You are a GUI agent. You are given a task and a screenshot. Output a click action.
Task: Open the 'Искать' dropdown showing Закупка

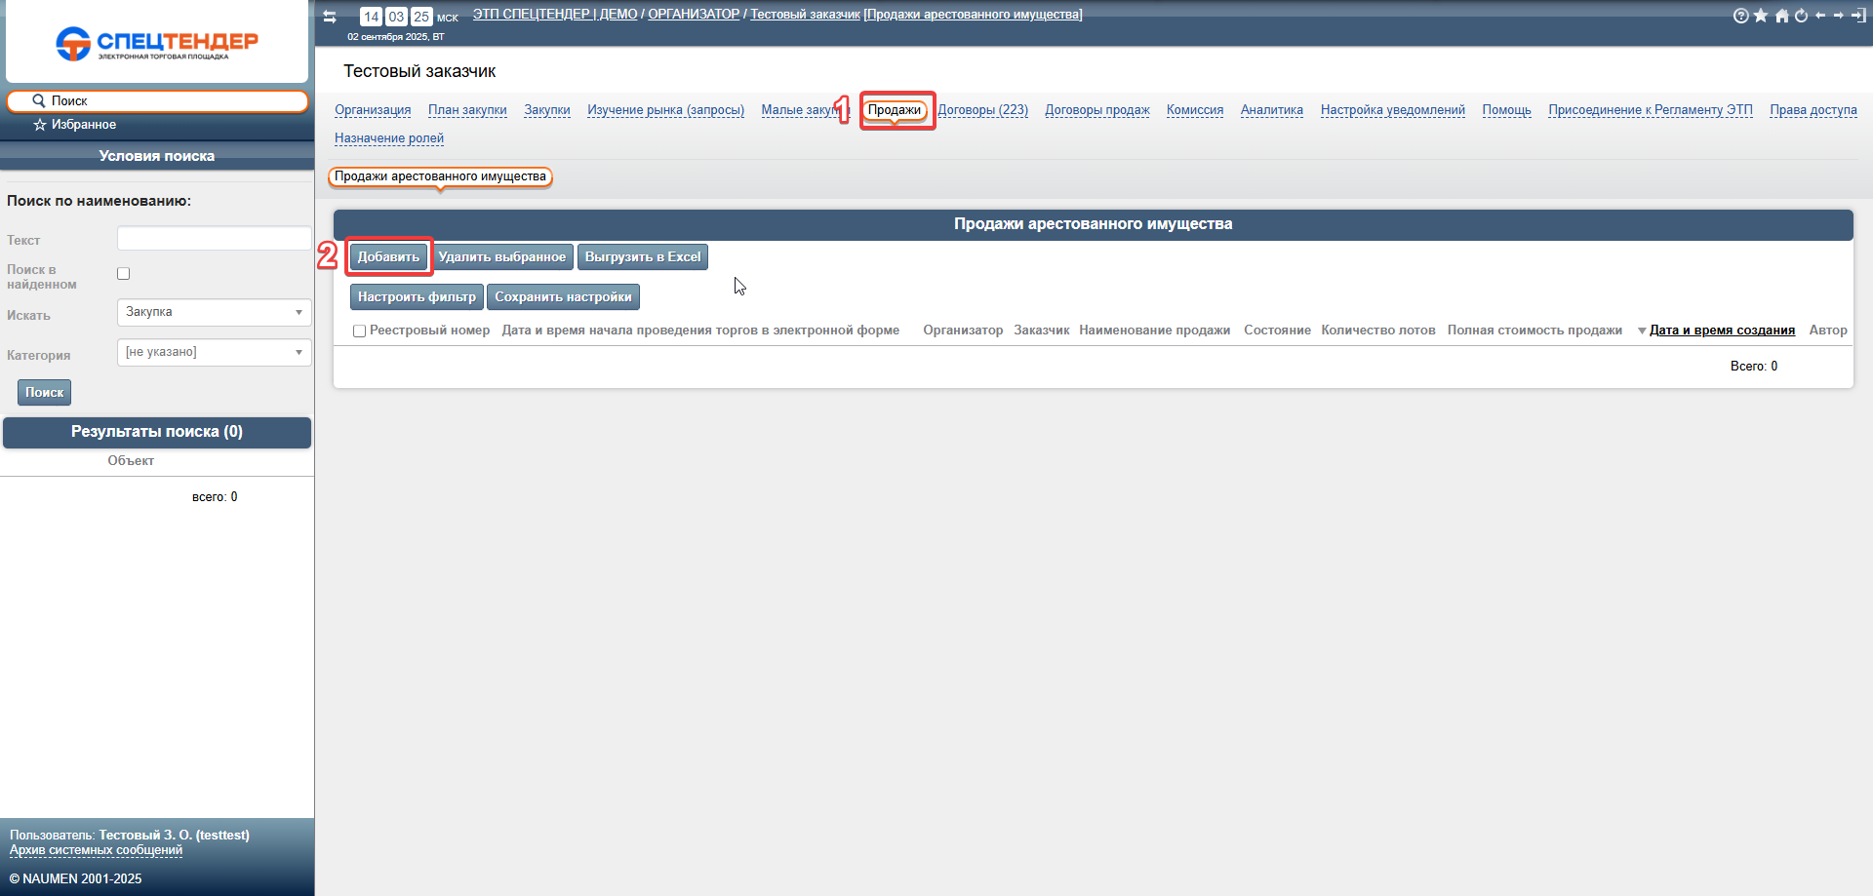214,312
